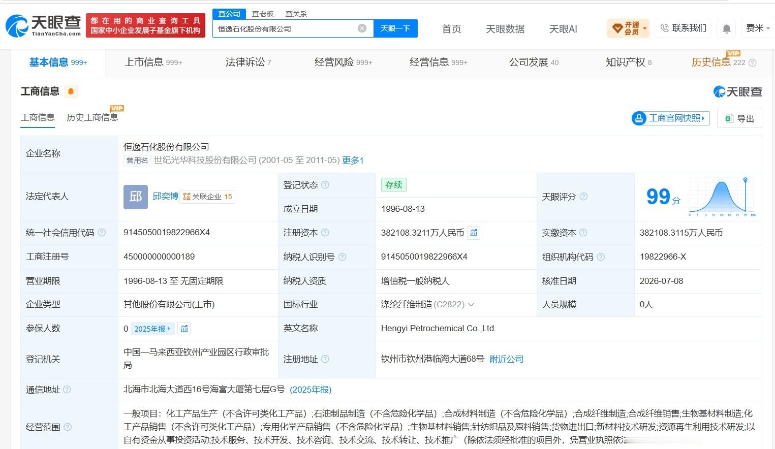Click the Tianyancha logo

click(x=43, y=25)
